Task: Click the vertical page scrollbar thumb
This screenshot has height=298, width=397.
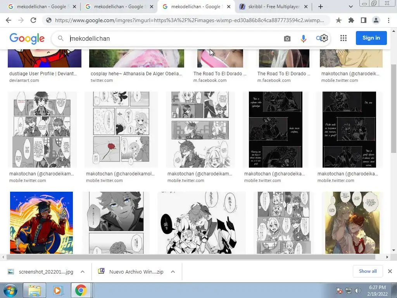Action: click(394, 109)
